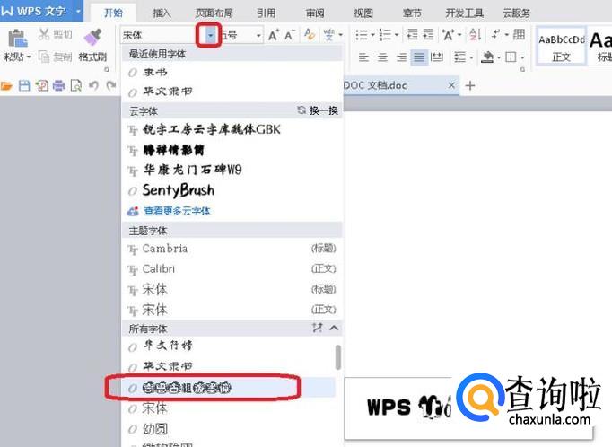The height and width of the screenshot is (447, 612).
Task: Open new document tab with plus button
Action: pyautogui.click(x=470, y=85)
